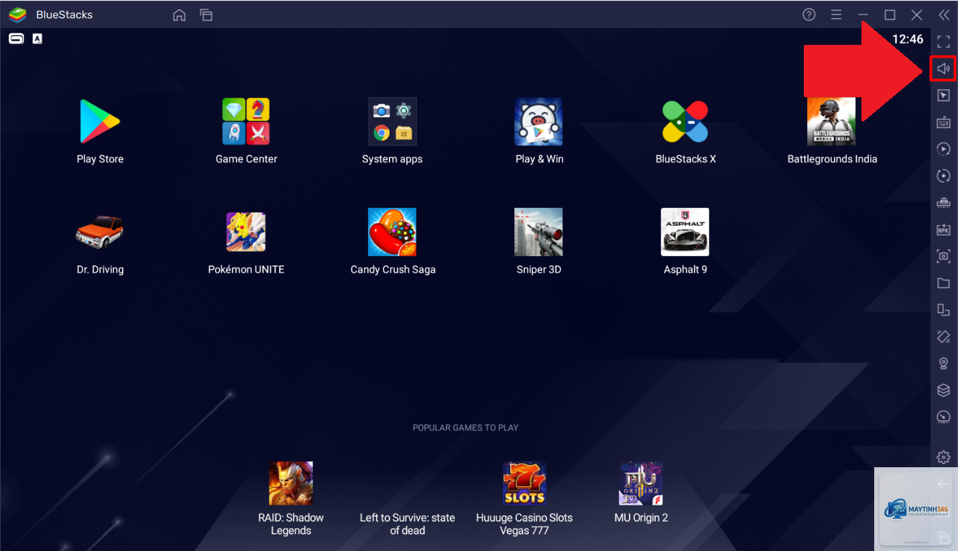
Task: Open the hamburger menu
Action: tap(836, 15)
